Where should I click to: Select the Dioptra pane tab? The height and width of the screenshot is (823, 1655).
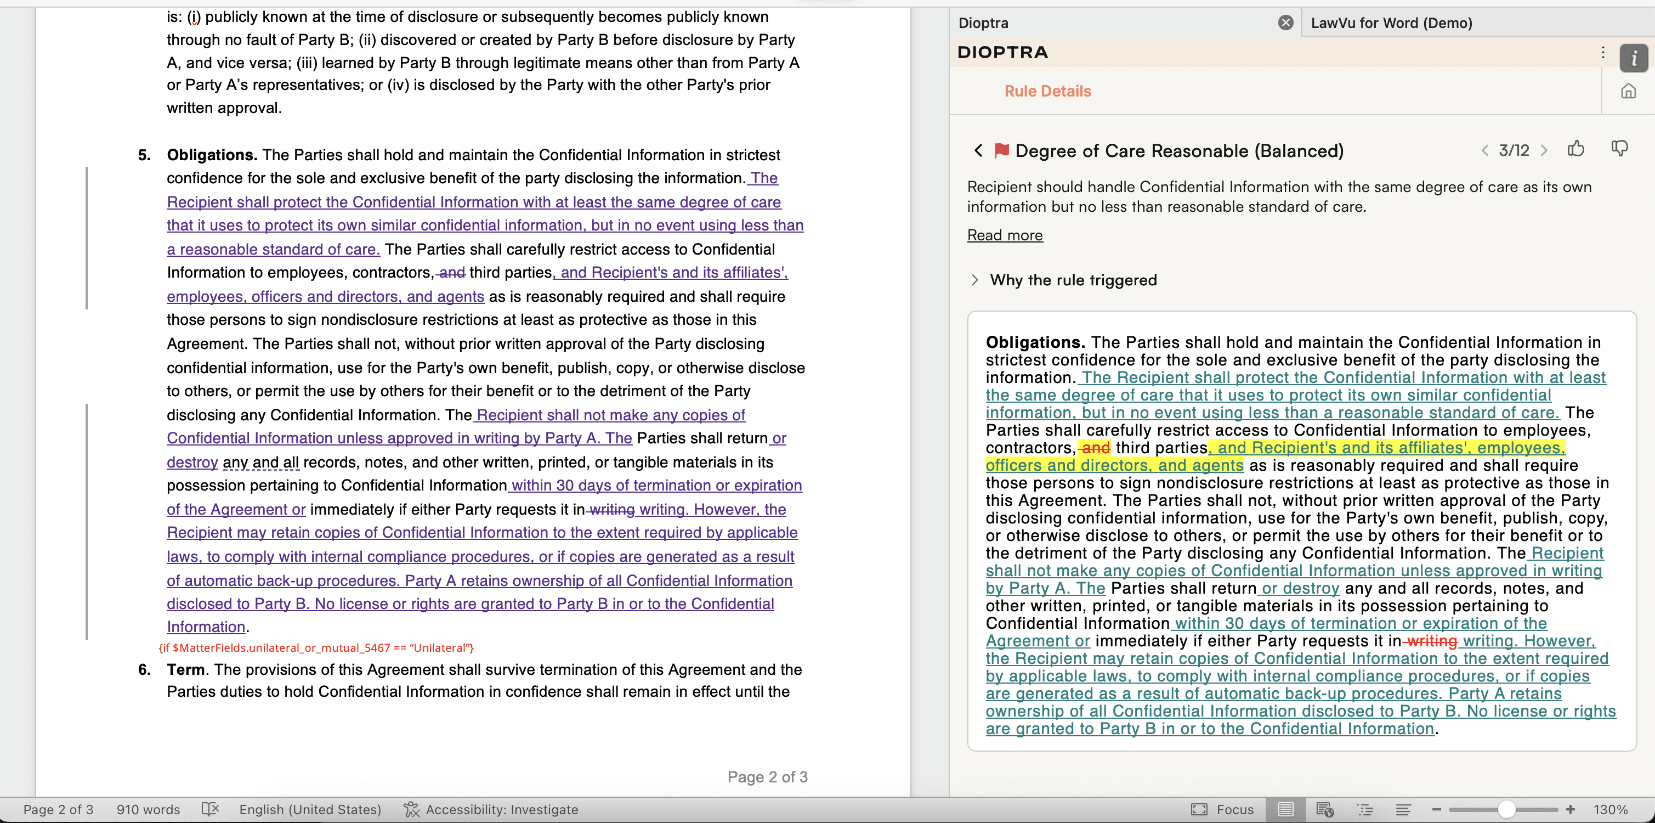(x=983, y=23)
